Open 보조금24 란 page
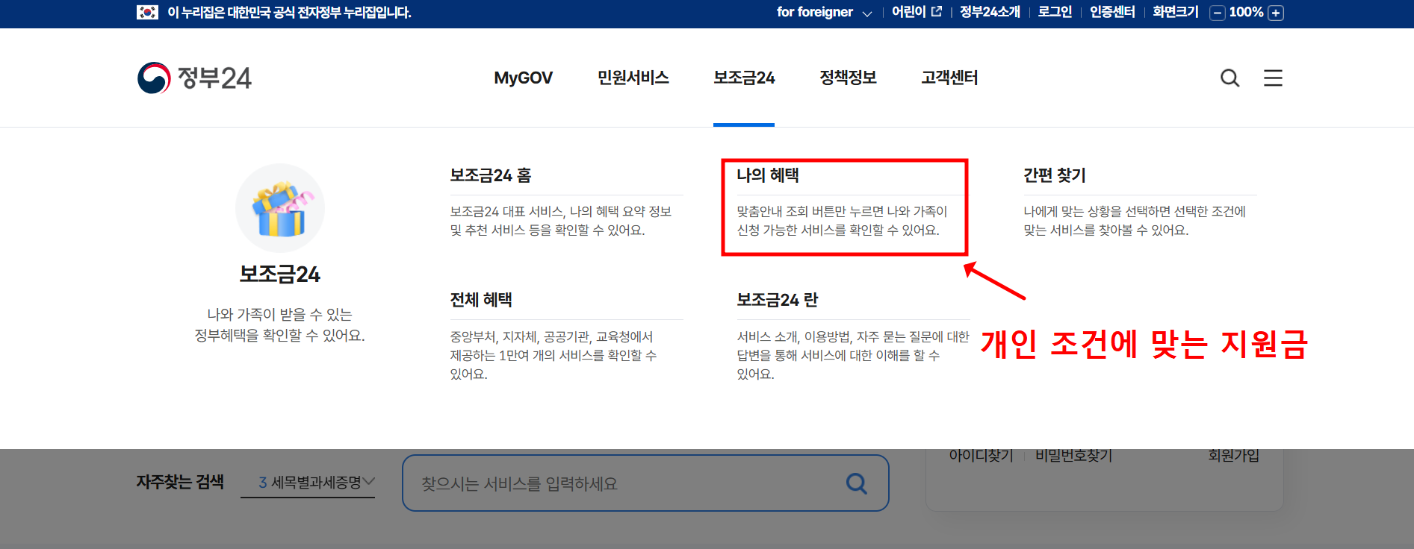1414x549 pixels. tap(777, 300)
